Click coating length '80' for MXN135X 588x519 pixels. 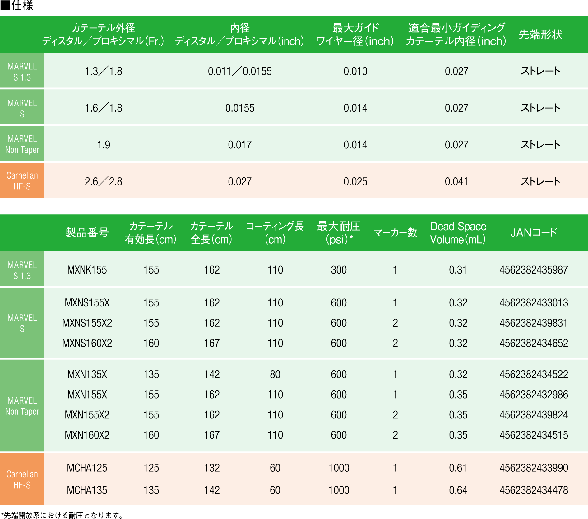[275, 374]
